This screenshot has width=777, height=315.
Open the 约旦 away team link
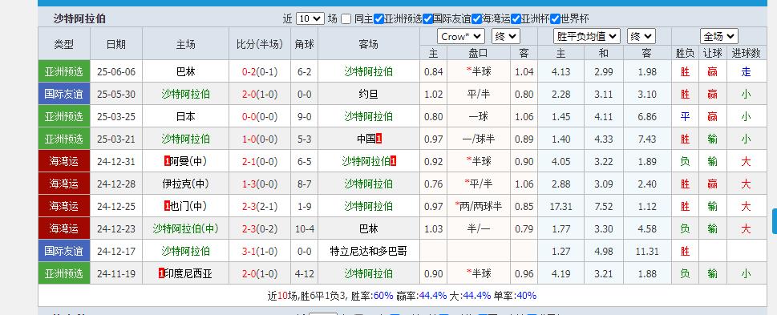[369, 94]
